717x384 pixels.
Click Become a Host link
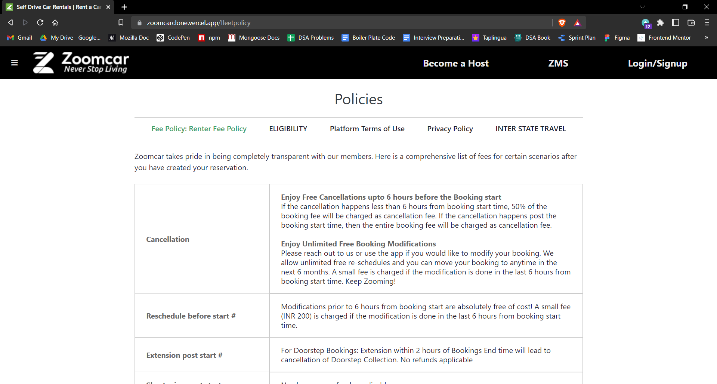[456, 63]
